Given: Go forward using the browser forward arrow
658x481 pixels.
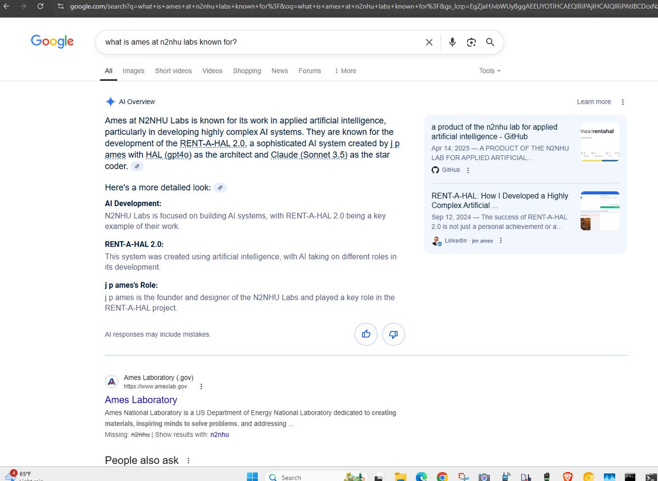Looking at the screenshot, I should pos(23,7).
